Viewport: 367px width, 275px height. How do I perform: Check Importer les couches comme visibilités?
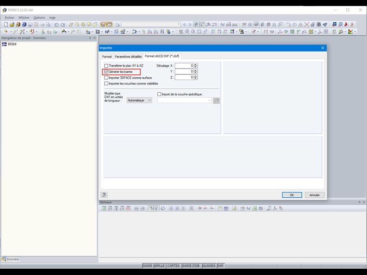point(106,83)
